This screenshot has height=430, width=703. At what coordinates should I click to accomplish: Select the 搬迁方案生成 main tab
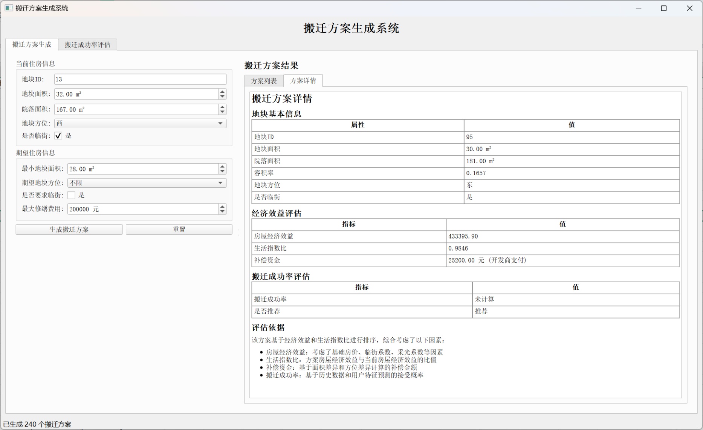click(x=32, y=44)
